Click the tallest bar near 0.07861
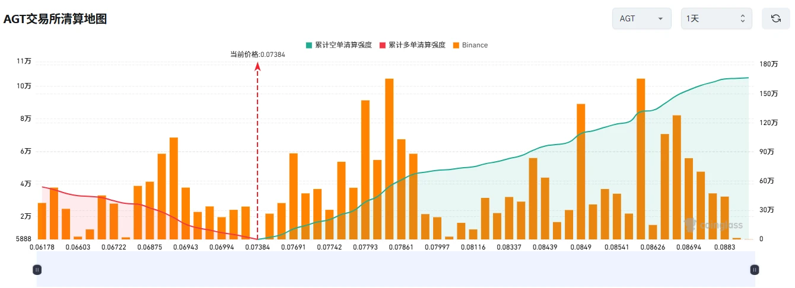The width and height of the screenshot is (795, 288). tap(389, 159)
